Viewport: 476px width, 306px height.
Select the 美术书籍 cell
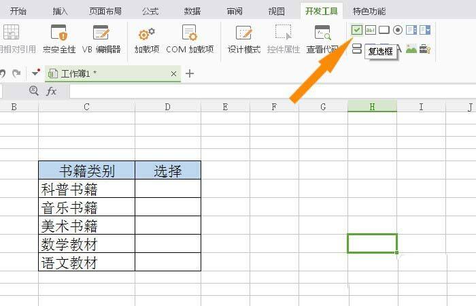point(87,225)
